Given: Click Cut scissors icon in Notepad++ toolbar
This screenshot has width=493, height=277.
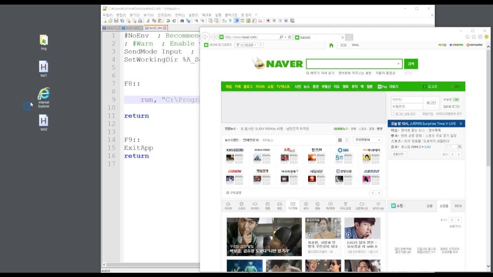Looking at the screenshot, I should point(148,21).
